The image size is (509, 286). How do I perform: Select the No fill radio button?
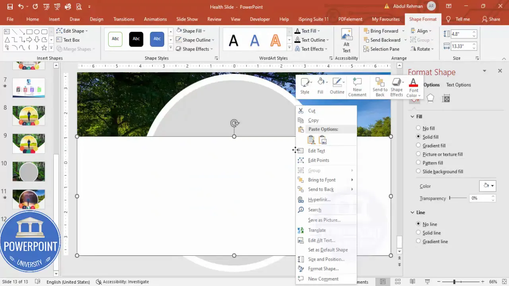pos(418,128)
